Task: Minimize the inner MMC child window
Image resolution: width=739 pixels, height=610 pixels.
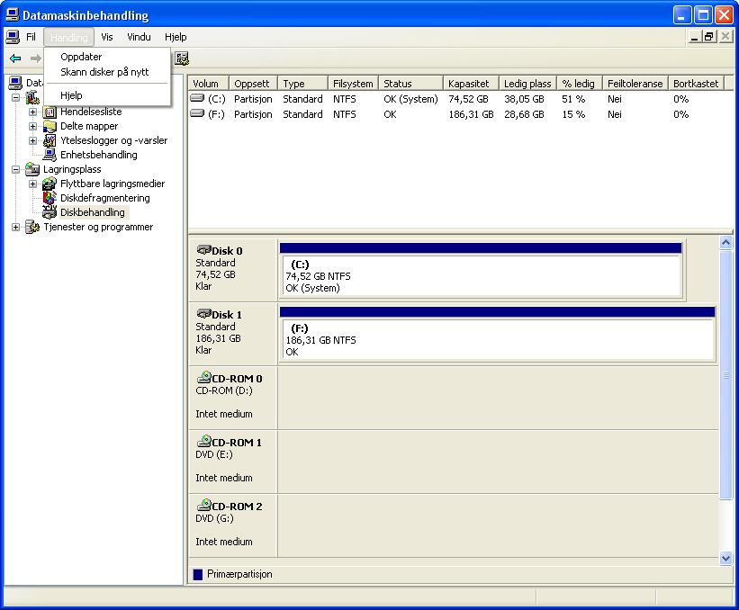Action: click(694, 37)
